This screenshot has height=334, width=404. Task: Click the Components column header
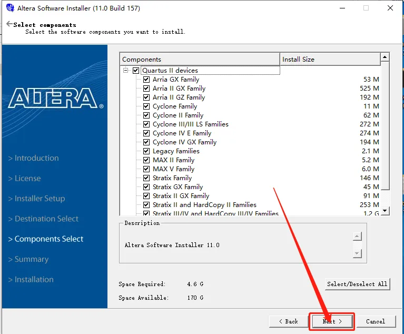200,60
